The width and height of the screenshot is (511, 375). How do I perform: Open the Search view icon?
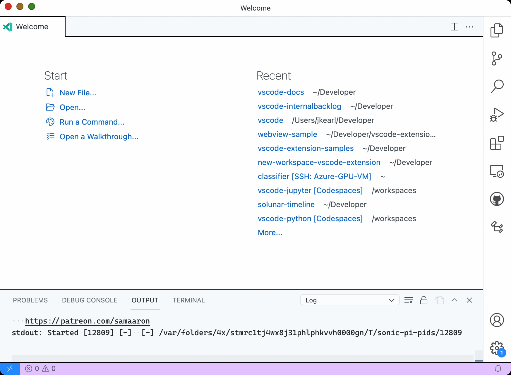click(x=497, y=86)
